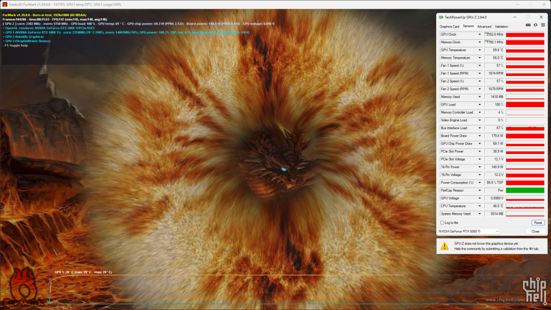Click the yellow warning icon in GPU-Z notice
This screenshot has width=551, height=310.
pos(444,246)
